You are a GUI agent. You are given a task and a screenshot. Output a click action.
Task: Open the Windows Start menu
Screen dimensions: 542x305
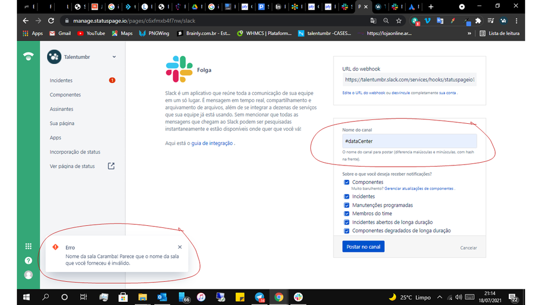coord(26,297)
